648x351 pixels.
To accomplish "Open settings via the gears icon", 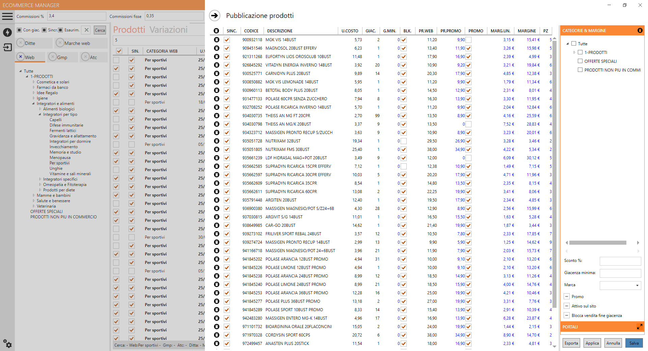I will (7, 344).
